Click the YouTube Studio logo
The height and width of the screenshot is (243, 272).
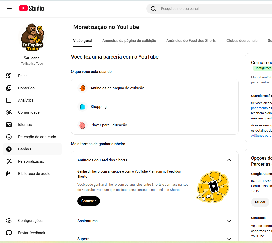(x=31, y=8)
